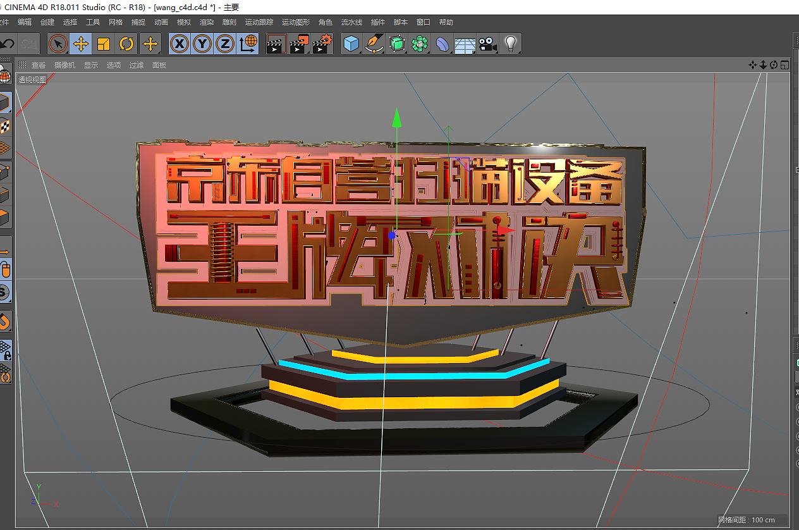Screen dimensions: 799x530
Task: Switch to Workplane mode orange grid icon
Action: [x=5, y=149]
